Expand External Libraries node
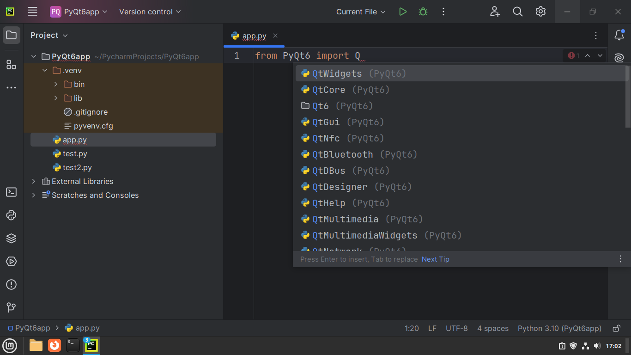 tap(33, 181)
